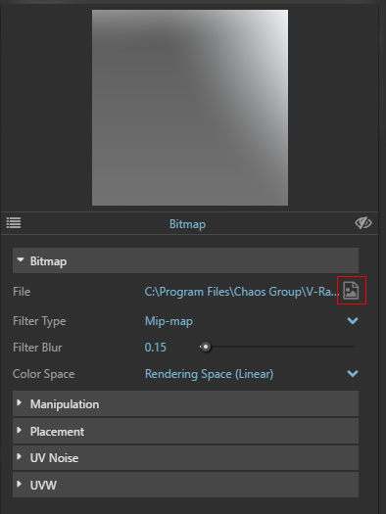The height and width of the screenshot is (514, 386).
Task: Click the Filter Blur slider track end
Action: (x=353, y=347)
